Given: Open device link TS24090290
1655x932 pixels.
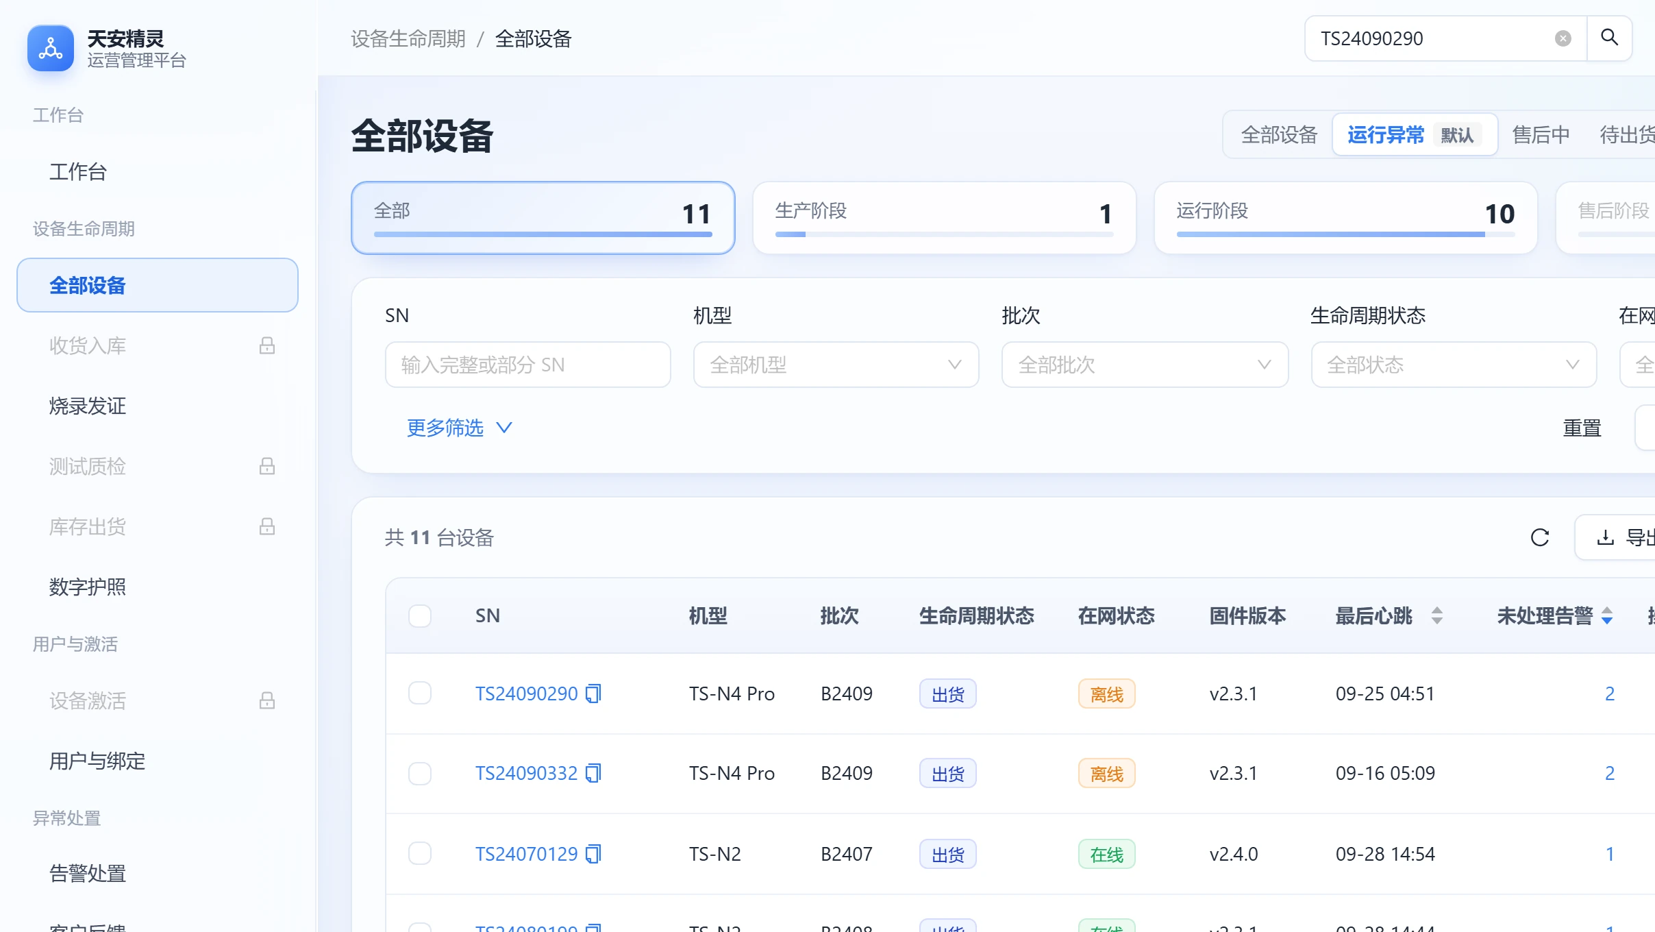Looking at the screenshot, I should tap(526, 694).
